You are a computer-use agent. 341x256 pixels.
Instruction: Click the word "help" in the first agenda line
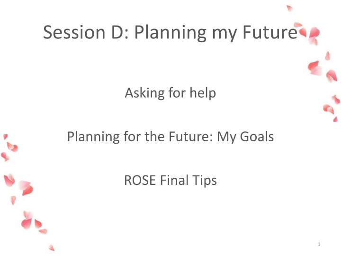click(203, 93)
